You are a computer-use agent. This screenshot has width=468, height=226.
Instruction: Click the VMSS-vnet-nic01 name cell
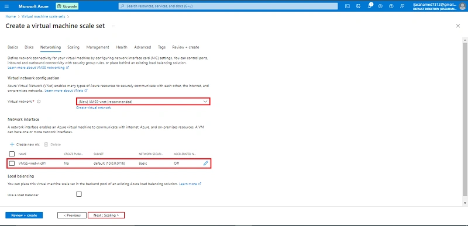pos(32,163)
